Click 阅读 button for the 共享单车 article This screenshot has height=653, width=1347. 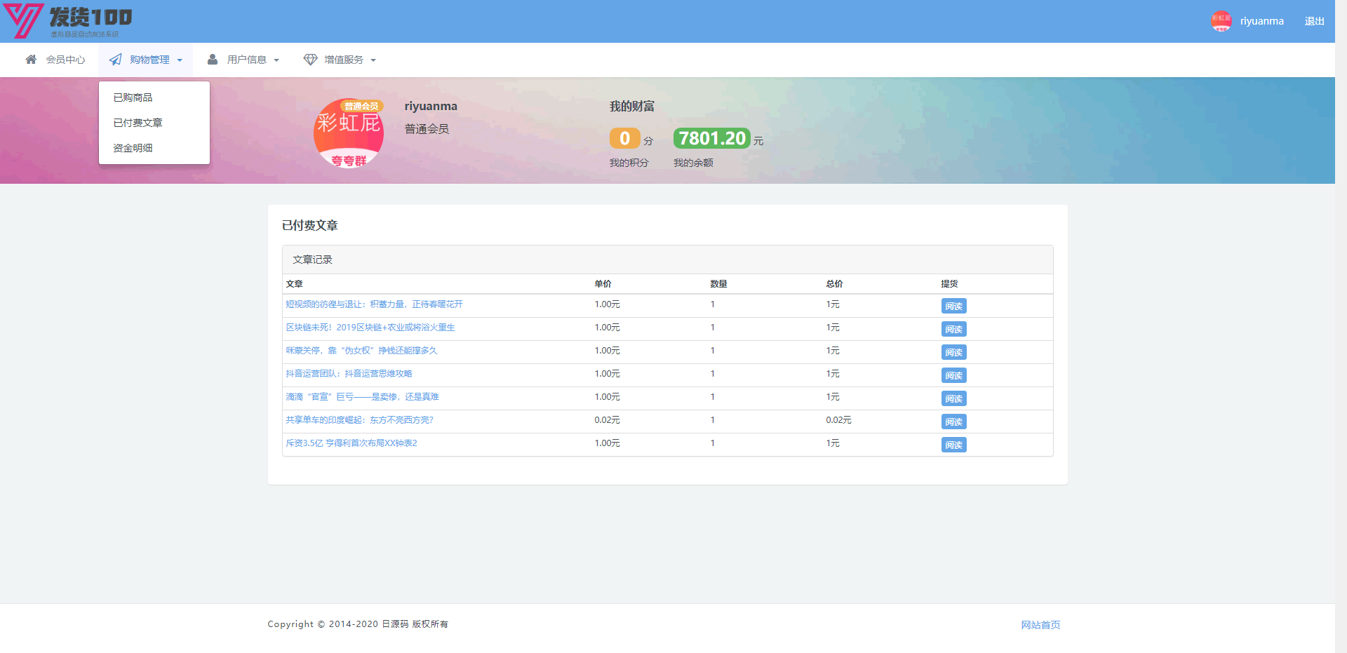pyautogui.click(x=953, y=422)
